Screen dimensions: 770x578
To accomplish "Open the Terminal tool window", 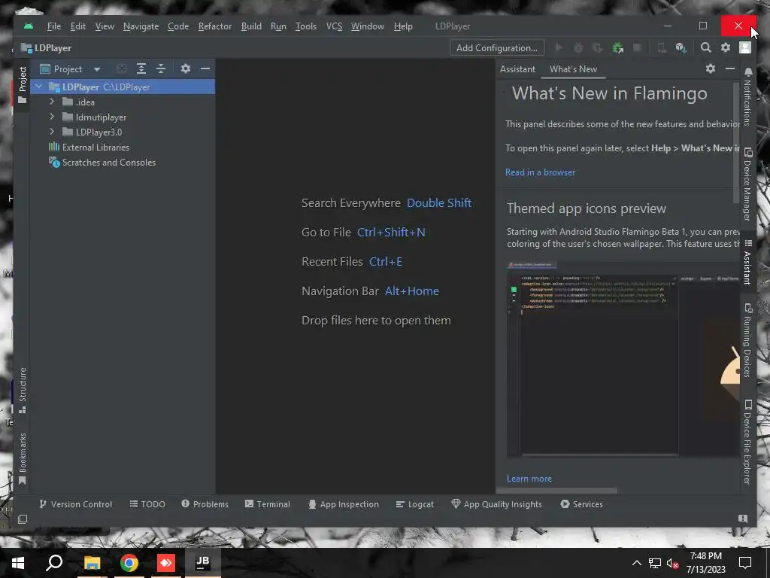I will [x=268, y=504].
